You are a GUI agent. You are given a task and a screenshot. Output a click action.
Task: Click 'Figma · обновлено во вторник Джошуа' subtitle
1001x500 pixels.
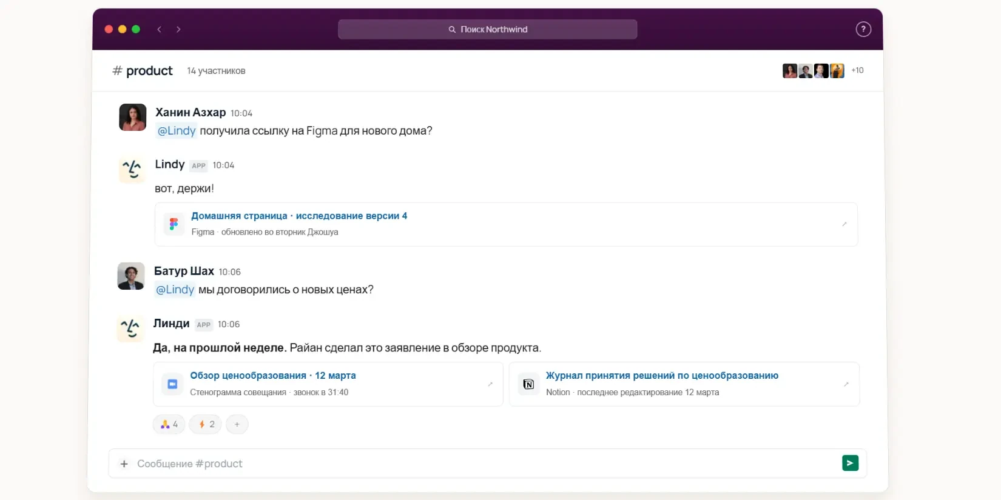265,232
